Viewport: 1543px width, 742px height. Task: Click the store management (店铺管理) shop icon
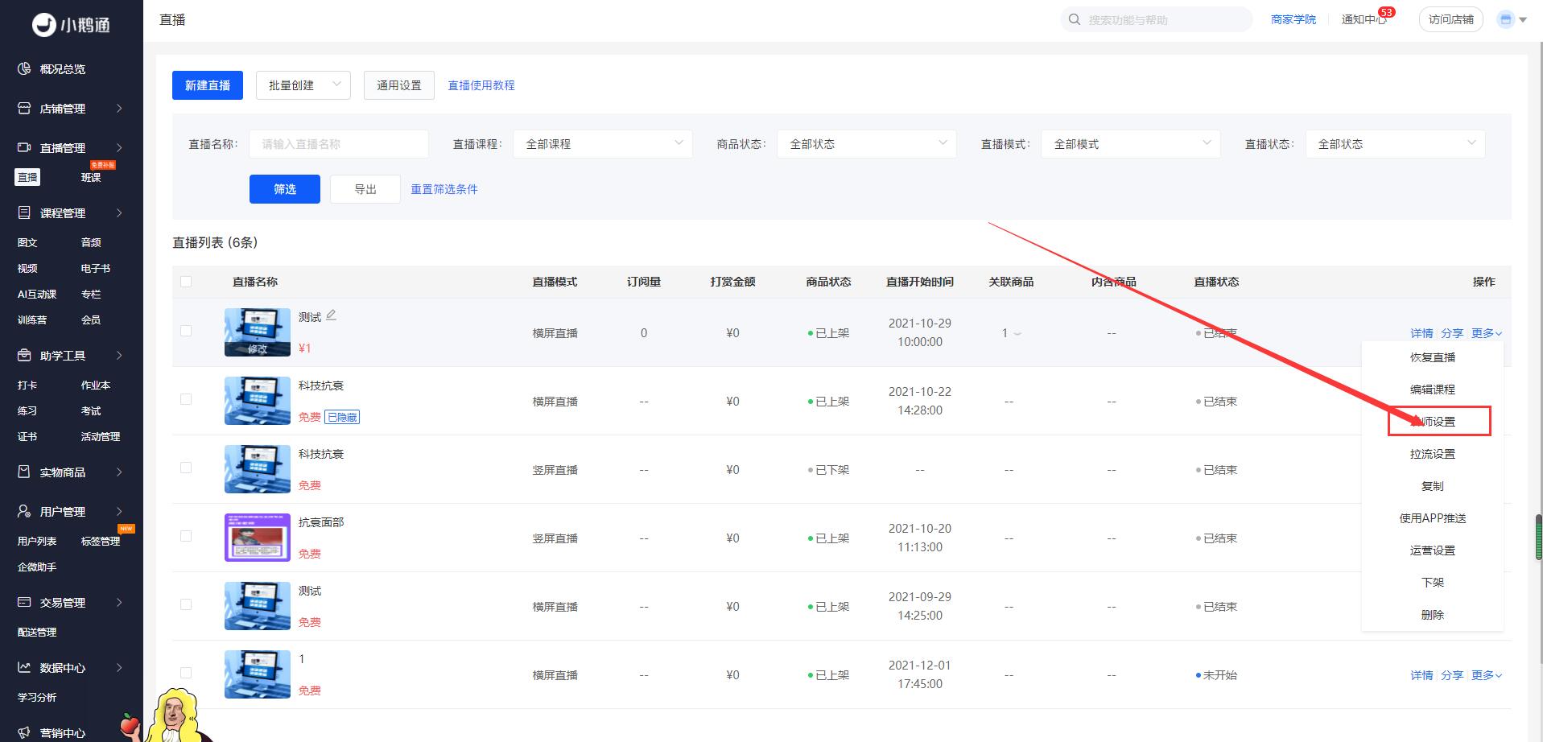[x=24, y=109]
